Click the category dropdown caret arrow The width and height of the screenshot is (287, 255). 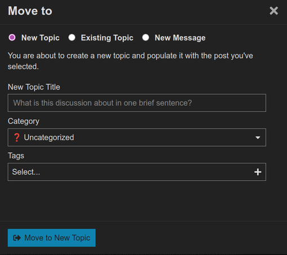[258, 137]
